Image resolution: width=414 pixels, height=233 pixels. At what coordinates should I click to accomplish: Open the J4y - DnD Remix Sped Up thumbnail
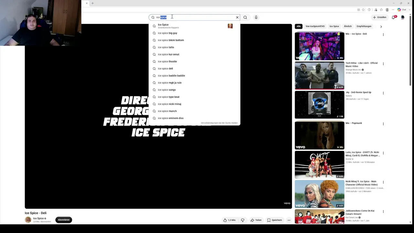pyautogui.click(x=320, y=105)
